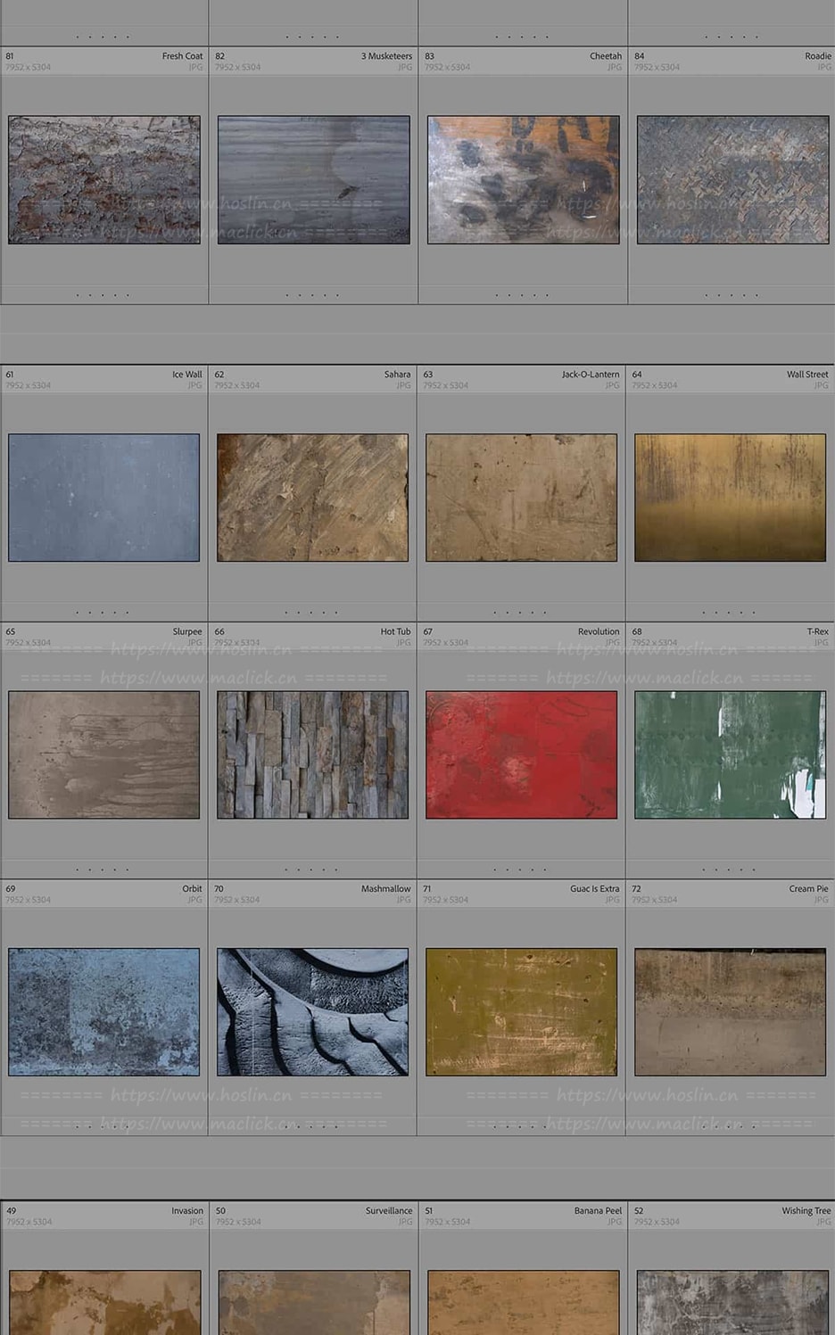This screenshot has width=835, height=1335.
Task: Click index number 81 of Fresh Coat
Action: coord(10,56)
